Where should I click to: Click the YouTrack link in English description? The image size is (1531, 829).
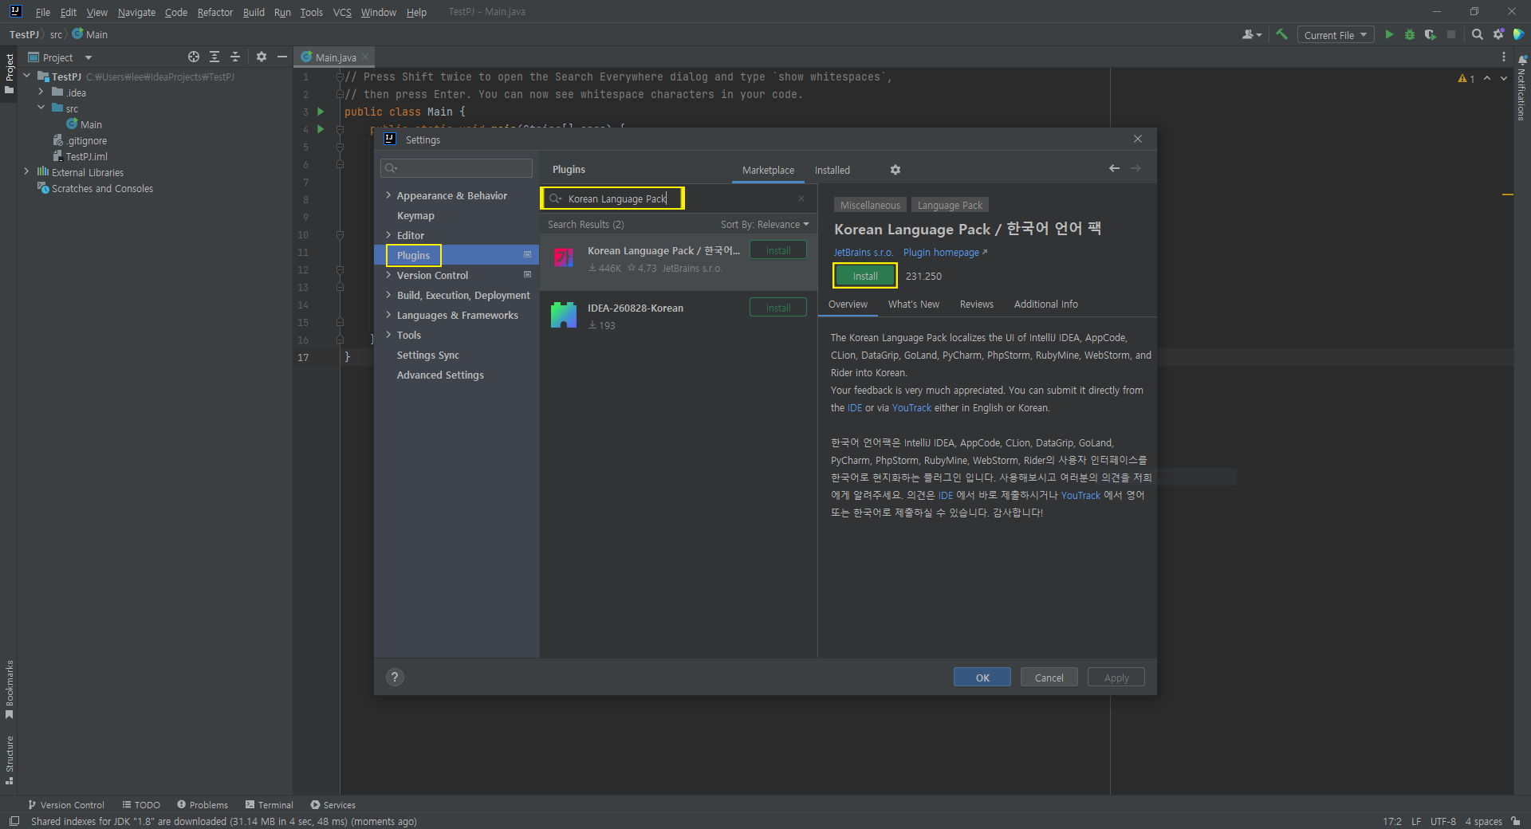click(911, 408)
